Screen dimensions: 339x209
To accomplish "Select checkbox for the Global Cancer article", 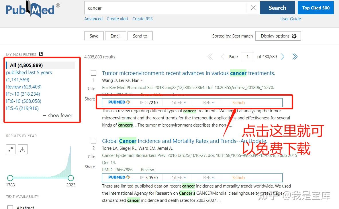I will (93, 141).
